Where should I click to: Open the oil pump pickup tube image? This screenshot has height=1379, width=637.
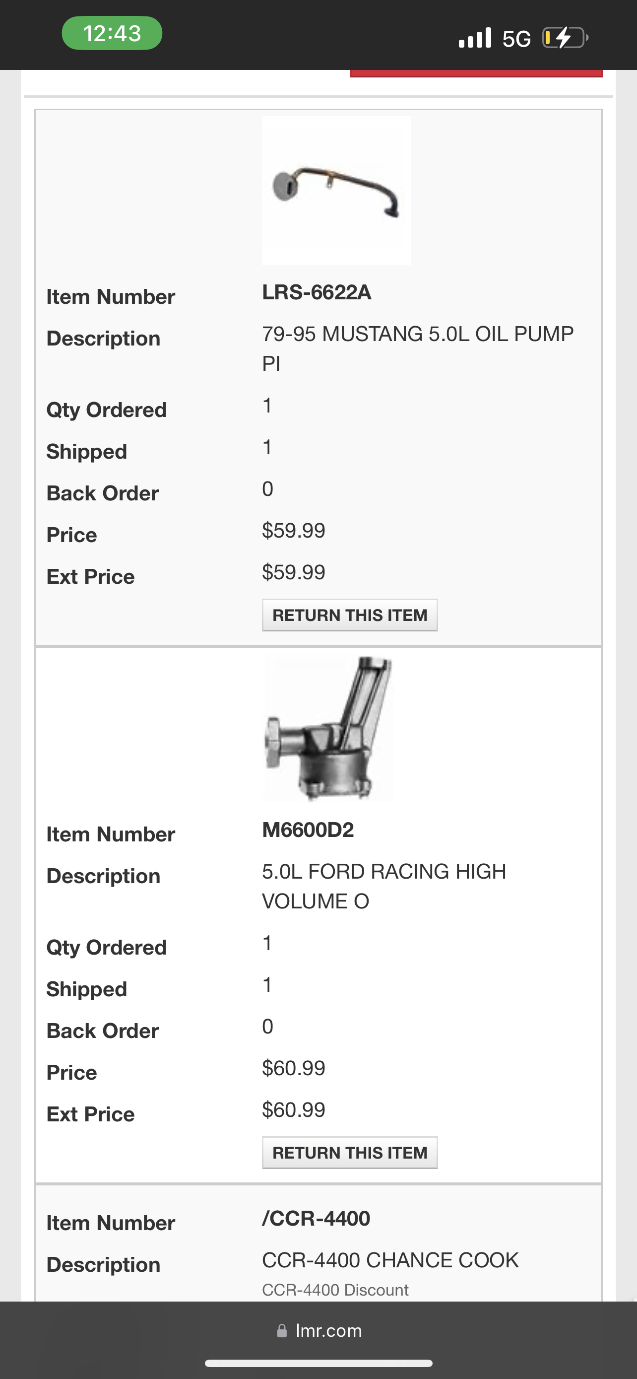pyautogui.click(x=336, y=191)
